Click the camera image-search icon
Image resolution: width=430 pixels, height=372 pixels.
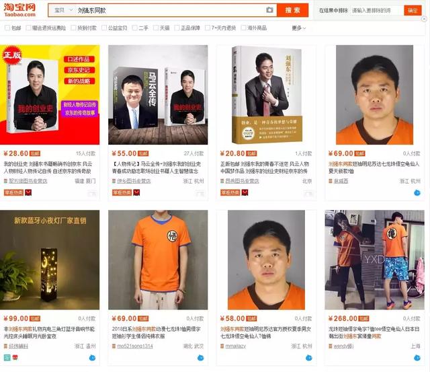[x=269, y=10]
